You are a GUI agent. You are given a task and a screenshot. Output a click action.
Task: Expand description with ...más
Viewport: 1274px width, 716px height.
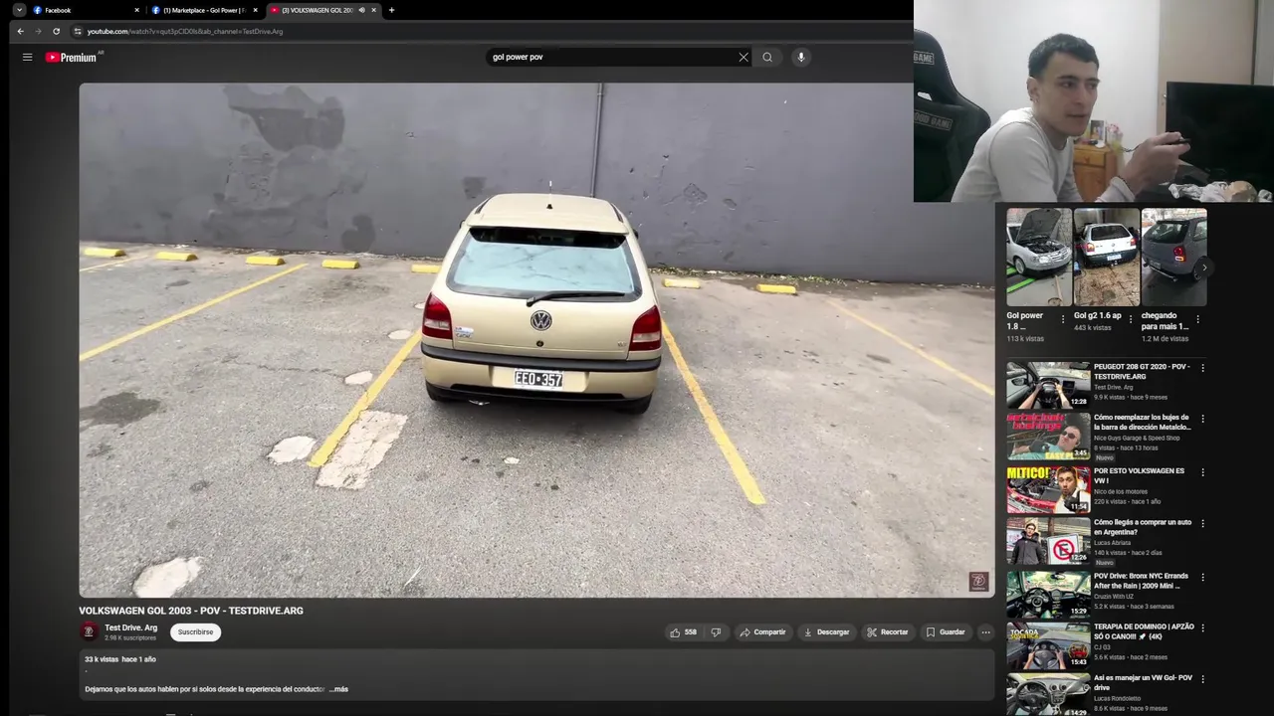point(338,689)
